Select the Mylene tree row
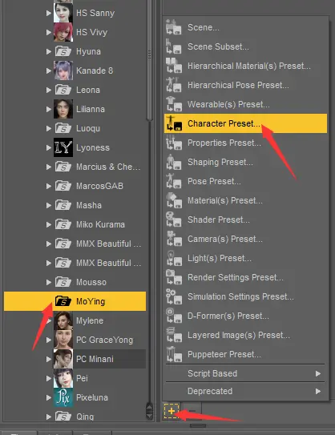This screenshot has width=335, height=435. click(75, 320)
